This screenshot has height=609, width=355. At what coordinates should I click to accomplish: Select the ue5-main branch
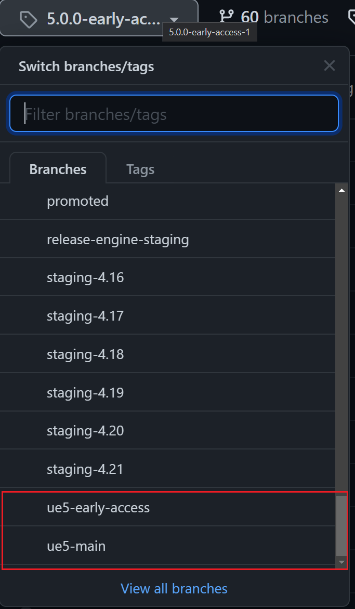point(76,546)
